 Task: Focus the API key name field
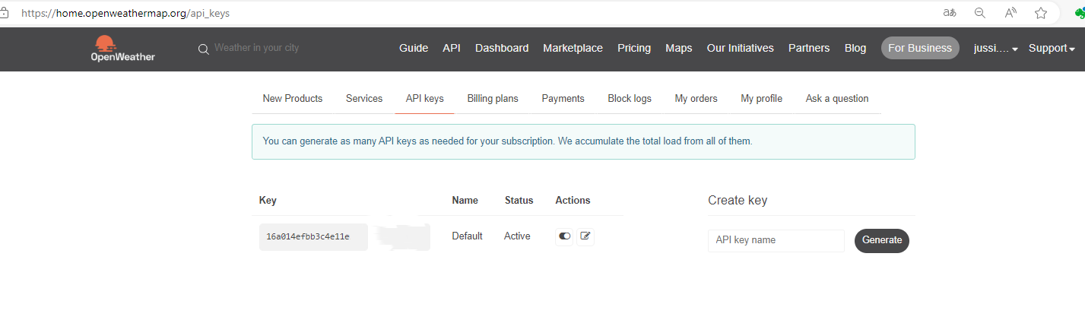click(x=776, y=240)
